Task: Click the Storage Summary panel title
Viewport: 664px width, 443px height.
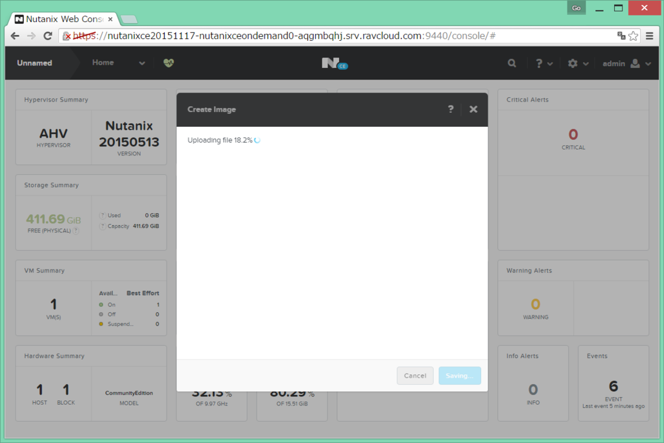Action: [51, 185]
